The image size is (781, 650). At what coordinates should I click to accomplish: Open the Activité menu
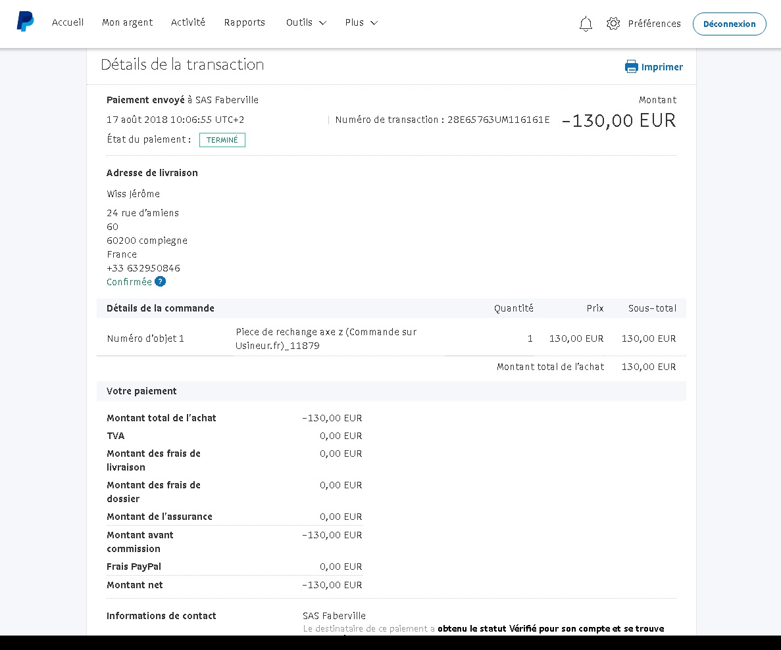coord(188,22)
